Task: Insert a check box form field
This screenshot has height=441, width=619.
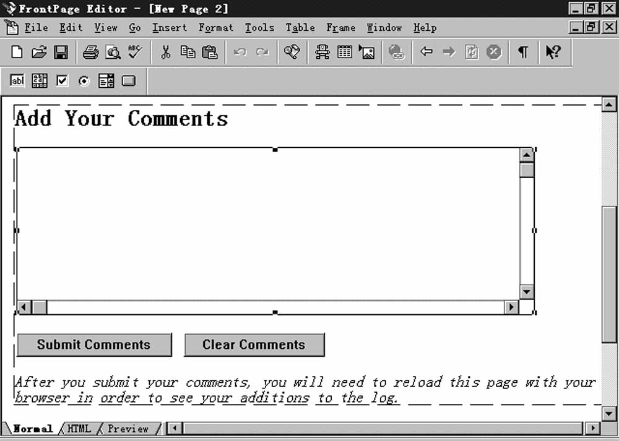Action: click(62, 81)
